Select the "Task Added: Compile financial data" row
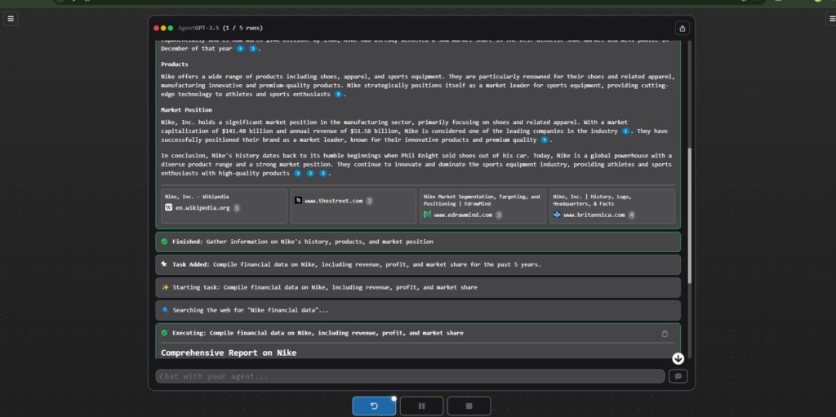 (x=418, y=264)
